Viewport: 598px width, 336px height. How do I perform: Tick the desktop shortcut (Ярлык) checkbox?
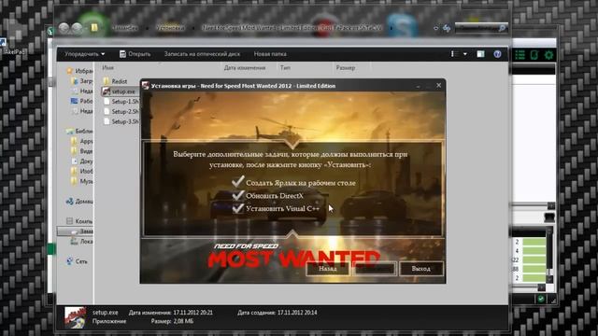238,182
